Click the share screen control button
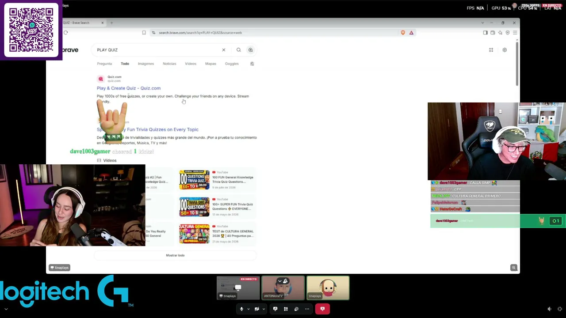Viewport: 566px width, 318px height. coord(275,309)
